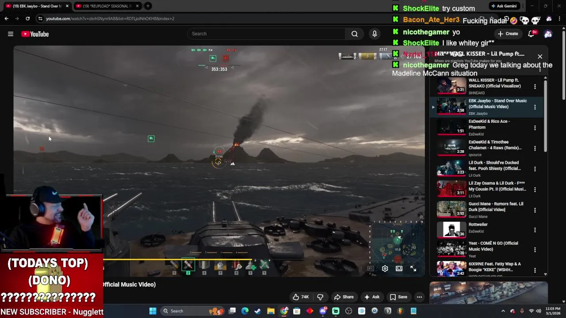566x318 pixels.
Task: Open options for Lil Zay Osama item
Action: [x=535, y=190]
